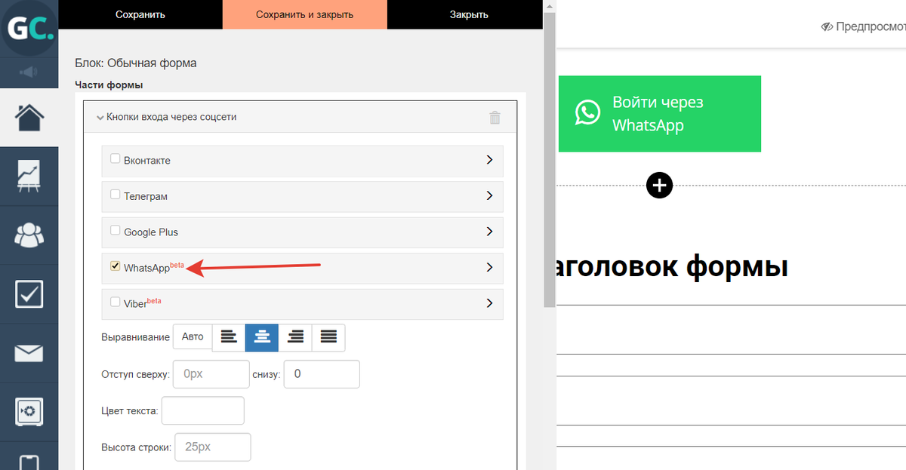Image resolution: width=906 pixels, height=470 pixels.
Task: Click the Цвет текста color field
Action: [203, 410]
